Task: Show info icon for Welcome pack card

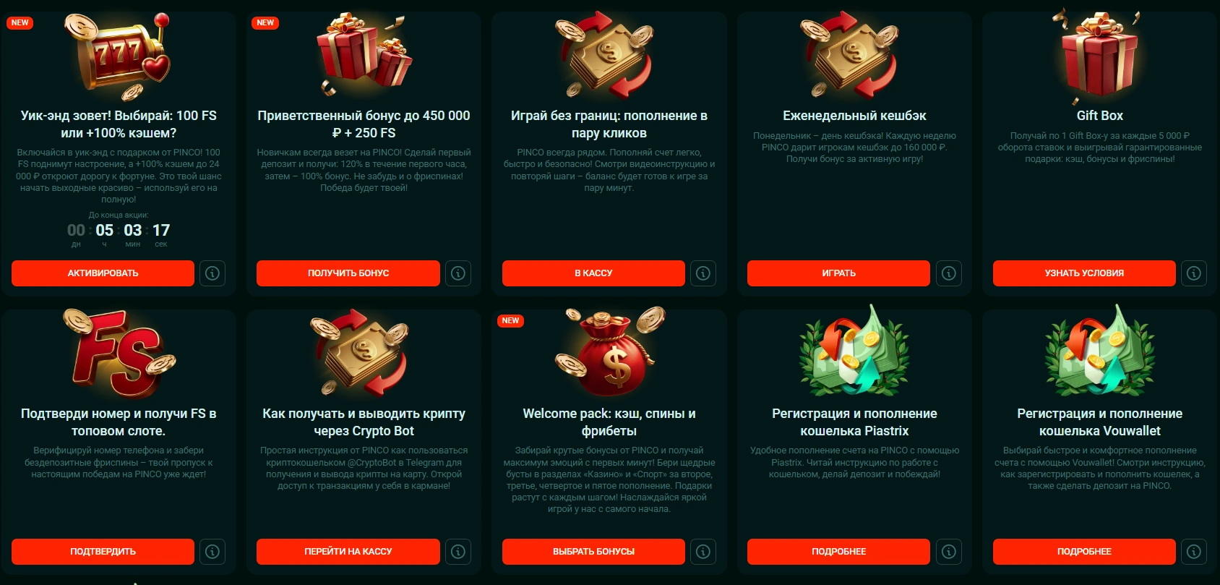Action: click(x=703, y=552)
